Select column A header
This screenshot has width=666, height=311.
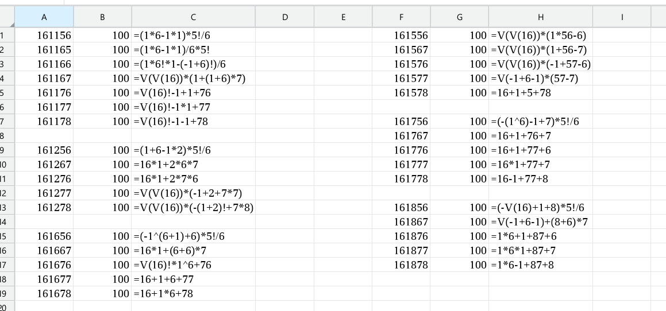[x=44, y=17]
